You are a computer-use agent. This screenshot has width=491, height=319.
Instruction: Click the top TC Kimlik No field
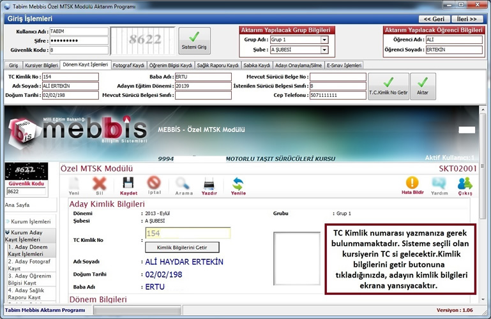(x=70, y=77)
